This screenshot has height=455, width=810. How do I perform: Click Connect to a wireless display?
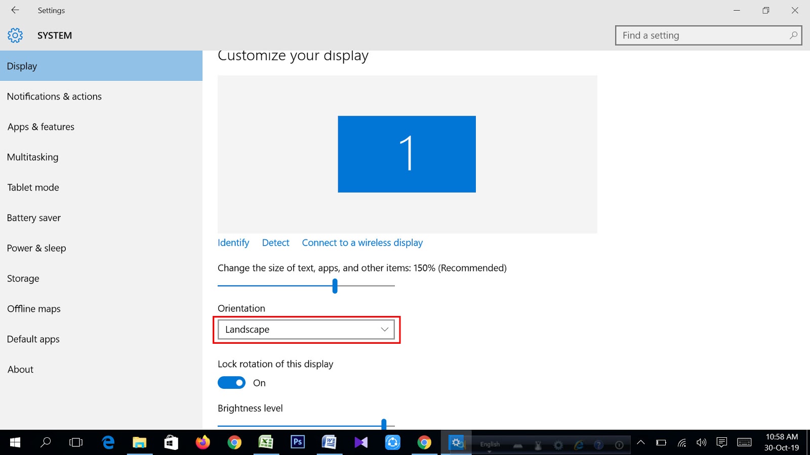pyautogui.click(x=362, y=243)
